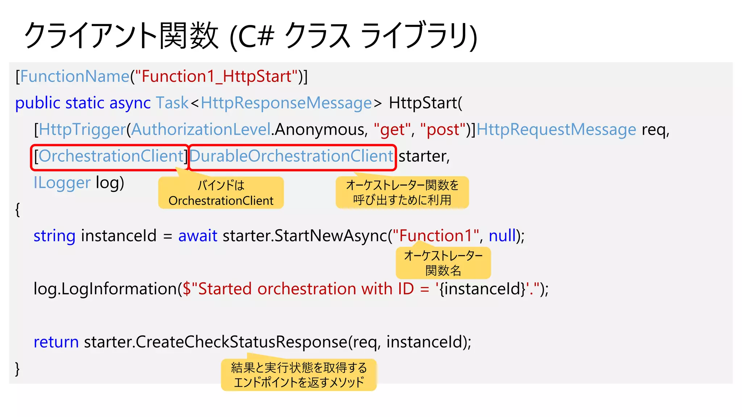The height and width of the screenshot is (417, 742).
Task: Click DurableOrchestrationClient type name
Action: (291, 156)
